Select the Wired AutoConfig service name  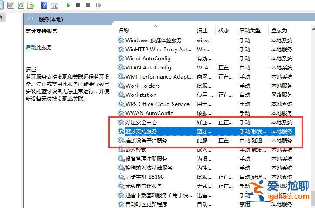tap(148, 59)
